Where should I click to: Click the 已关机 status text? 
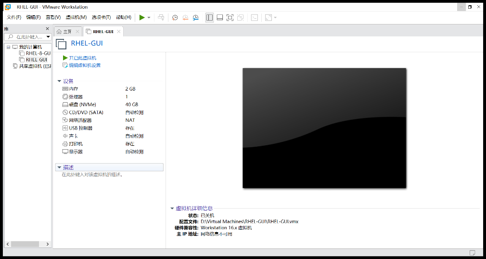(x=207, y=215)
